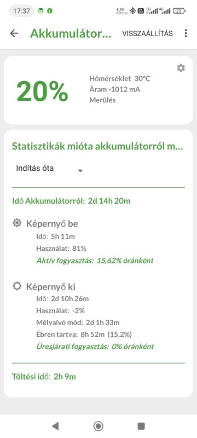
Task: Tap the Aktív fogyasztás 15,62% line
Action: pos(95,261)
